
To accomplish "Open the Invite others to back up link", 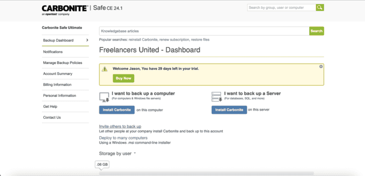I will pyautogui.click(x=120, y=126).
